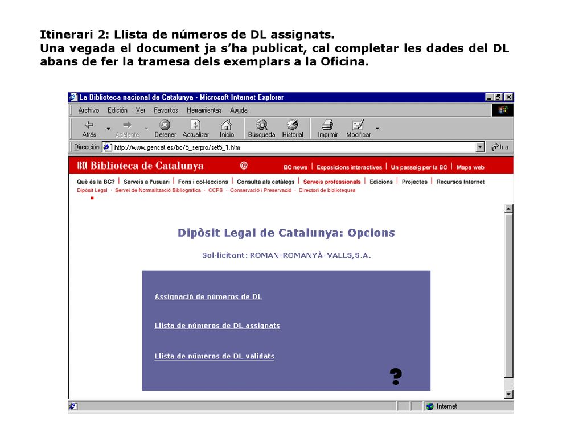Click the Actualizar refresh icon

click(x=196, y=125)
